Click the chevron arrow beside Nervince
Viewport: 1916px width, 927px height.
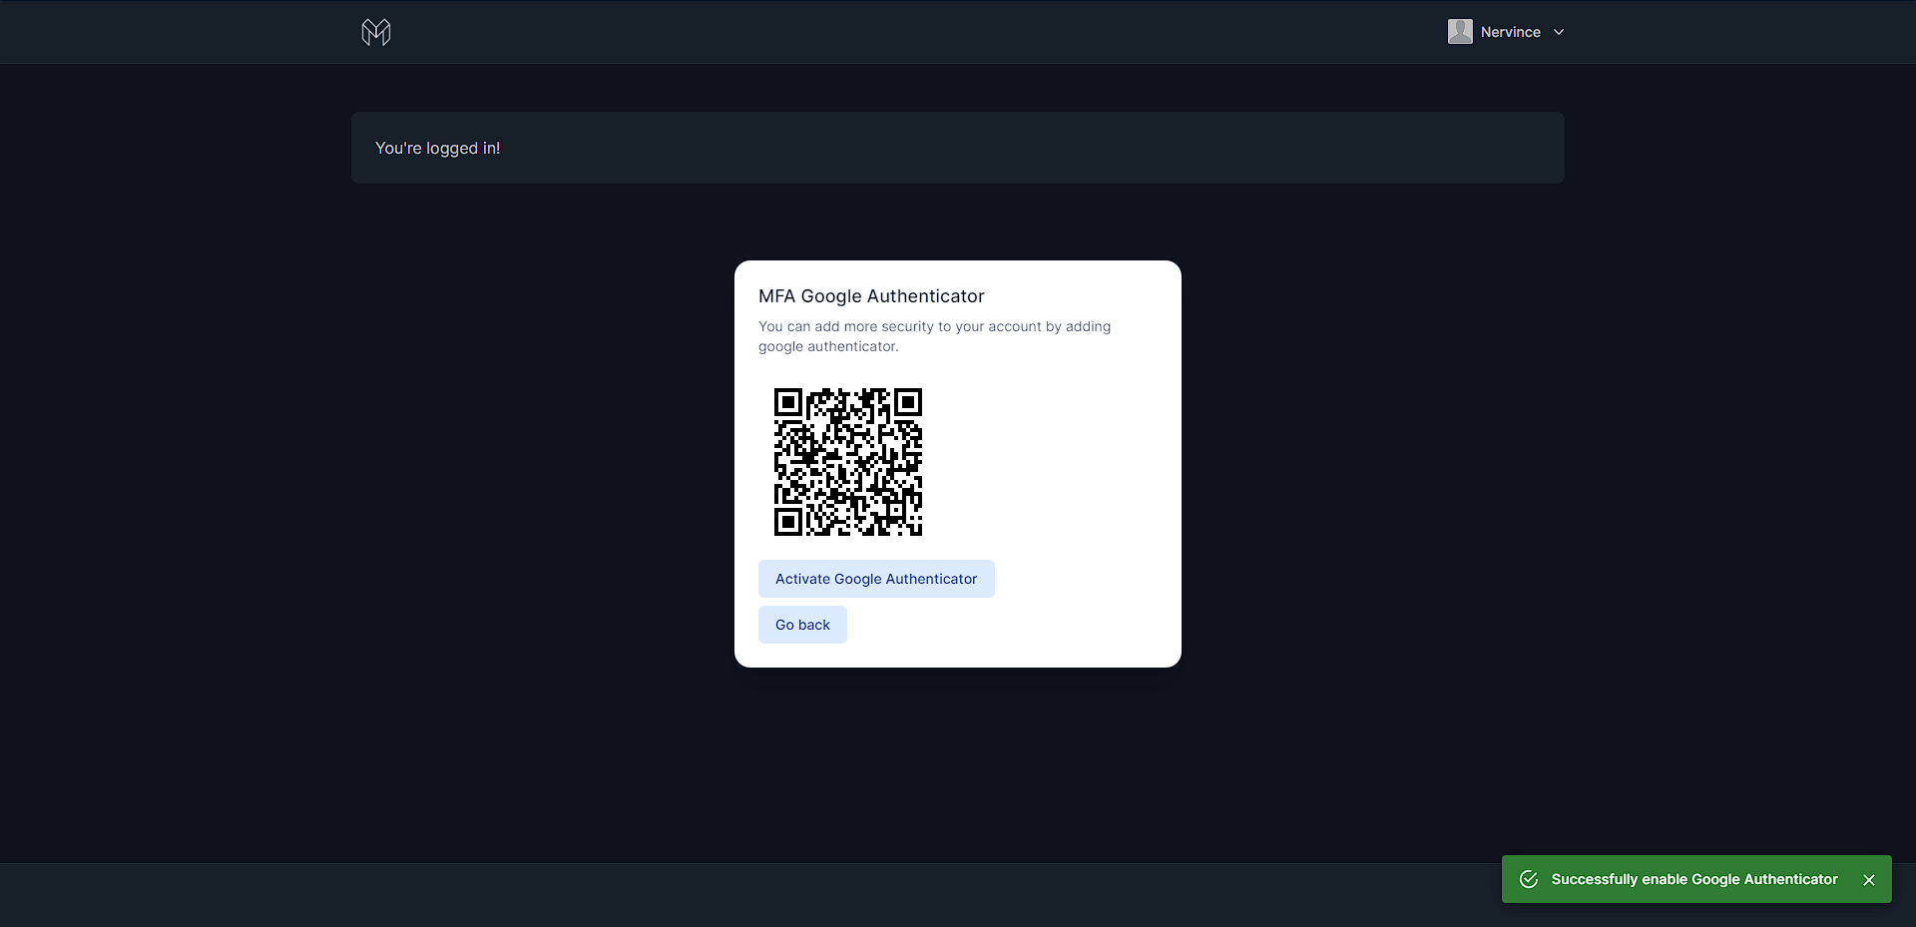click(1559, 32)
